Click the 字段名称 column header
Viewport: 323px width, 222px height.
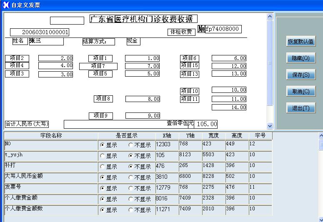(51, 135)
